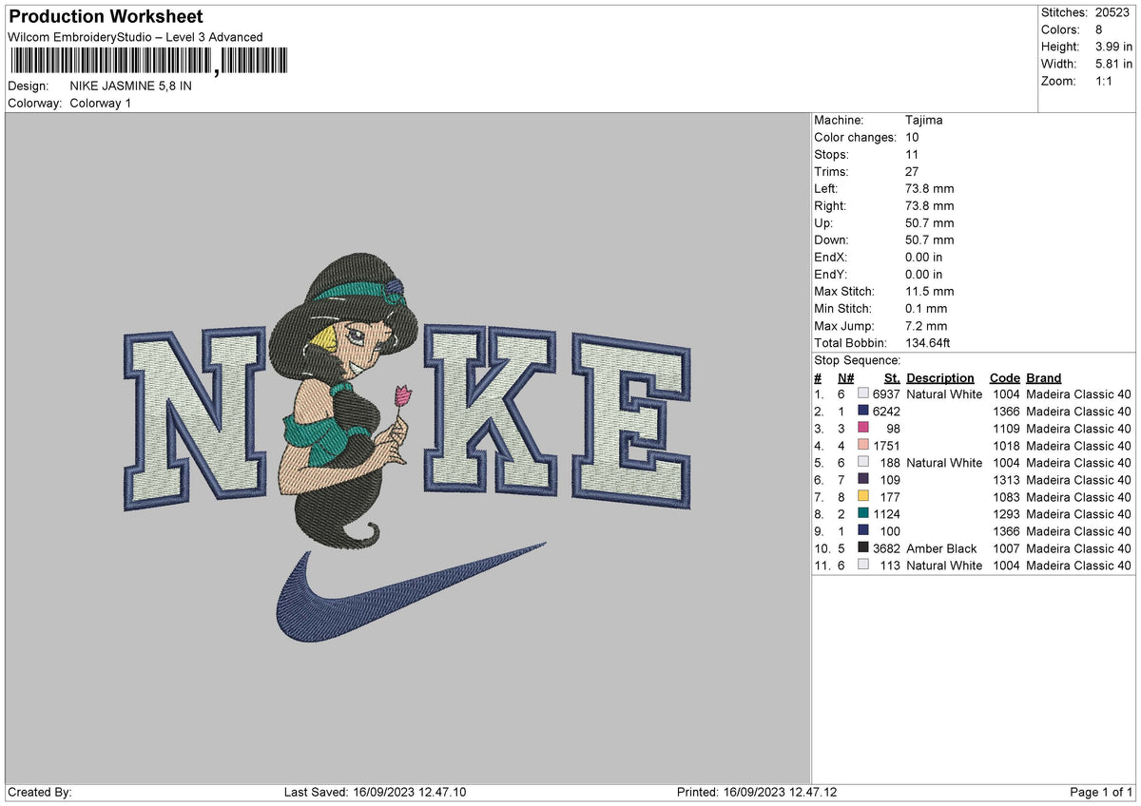Select "Wilcom EmbroideryStudio – Level 3 Advanced" text
The width and height of the screenshot is (1141, 806).
135,37
